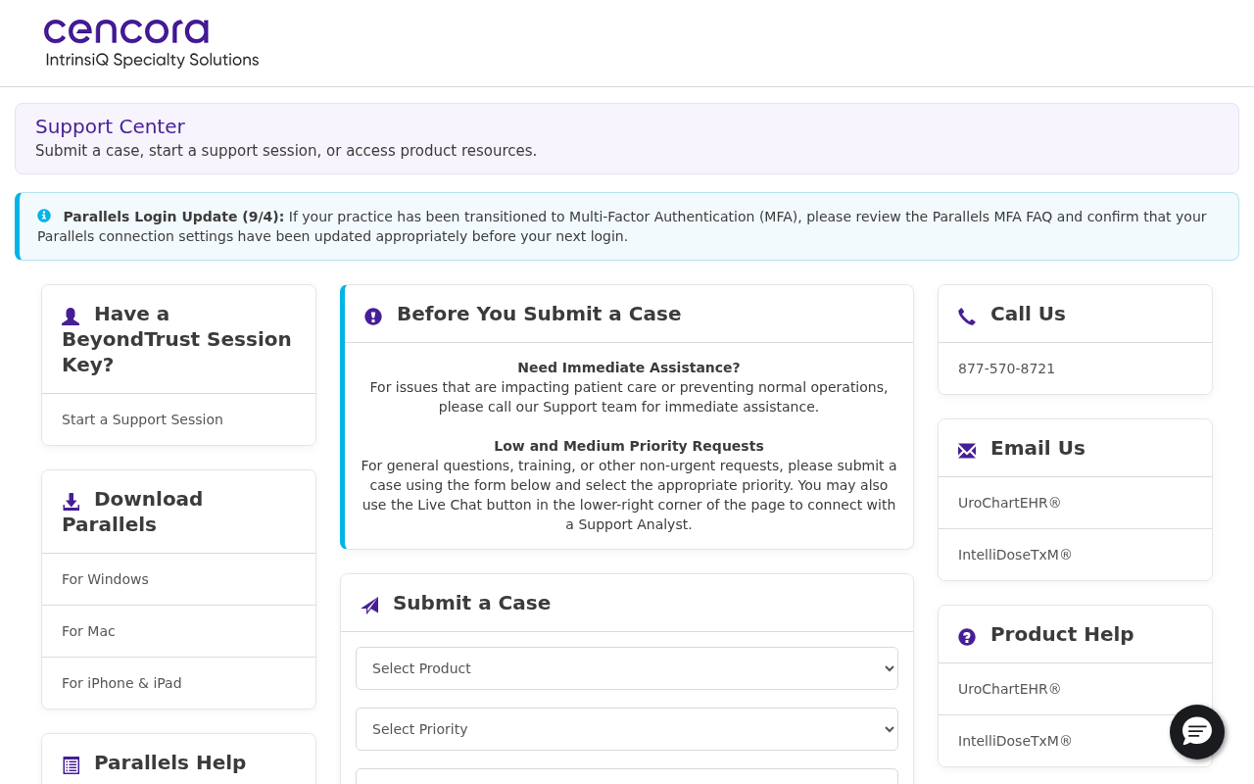Start a Support Session link
Viewport: 1254px width, 784px height.
tap(142, 419)
